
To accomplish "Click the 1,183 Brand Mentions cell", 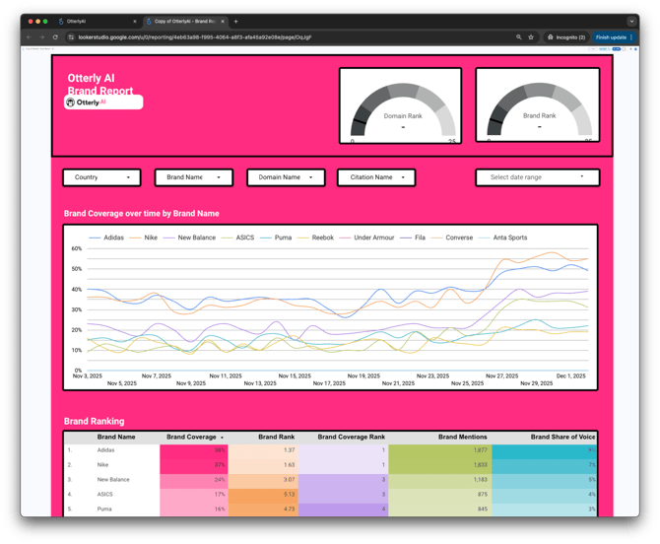I will click(x=440, y=480).
